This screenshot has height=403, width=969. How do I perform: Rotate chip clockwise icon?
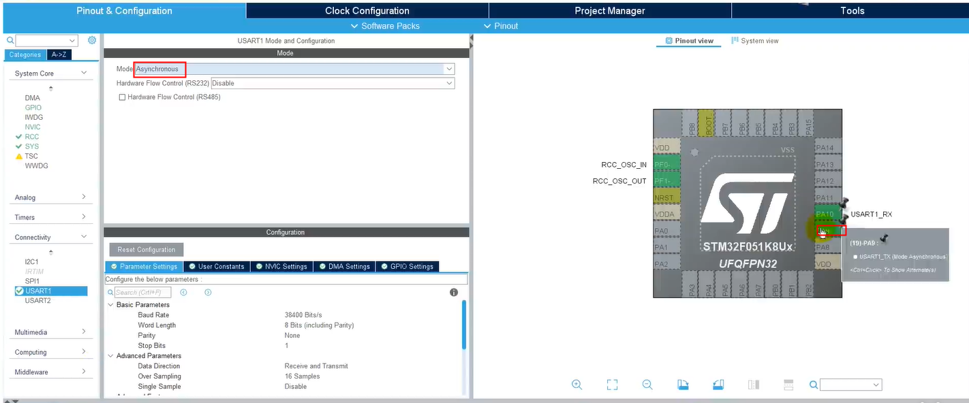[683, 385]
